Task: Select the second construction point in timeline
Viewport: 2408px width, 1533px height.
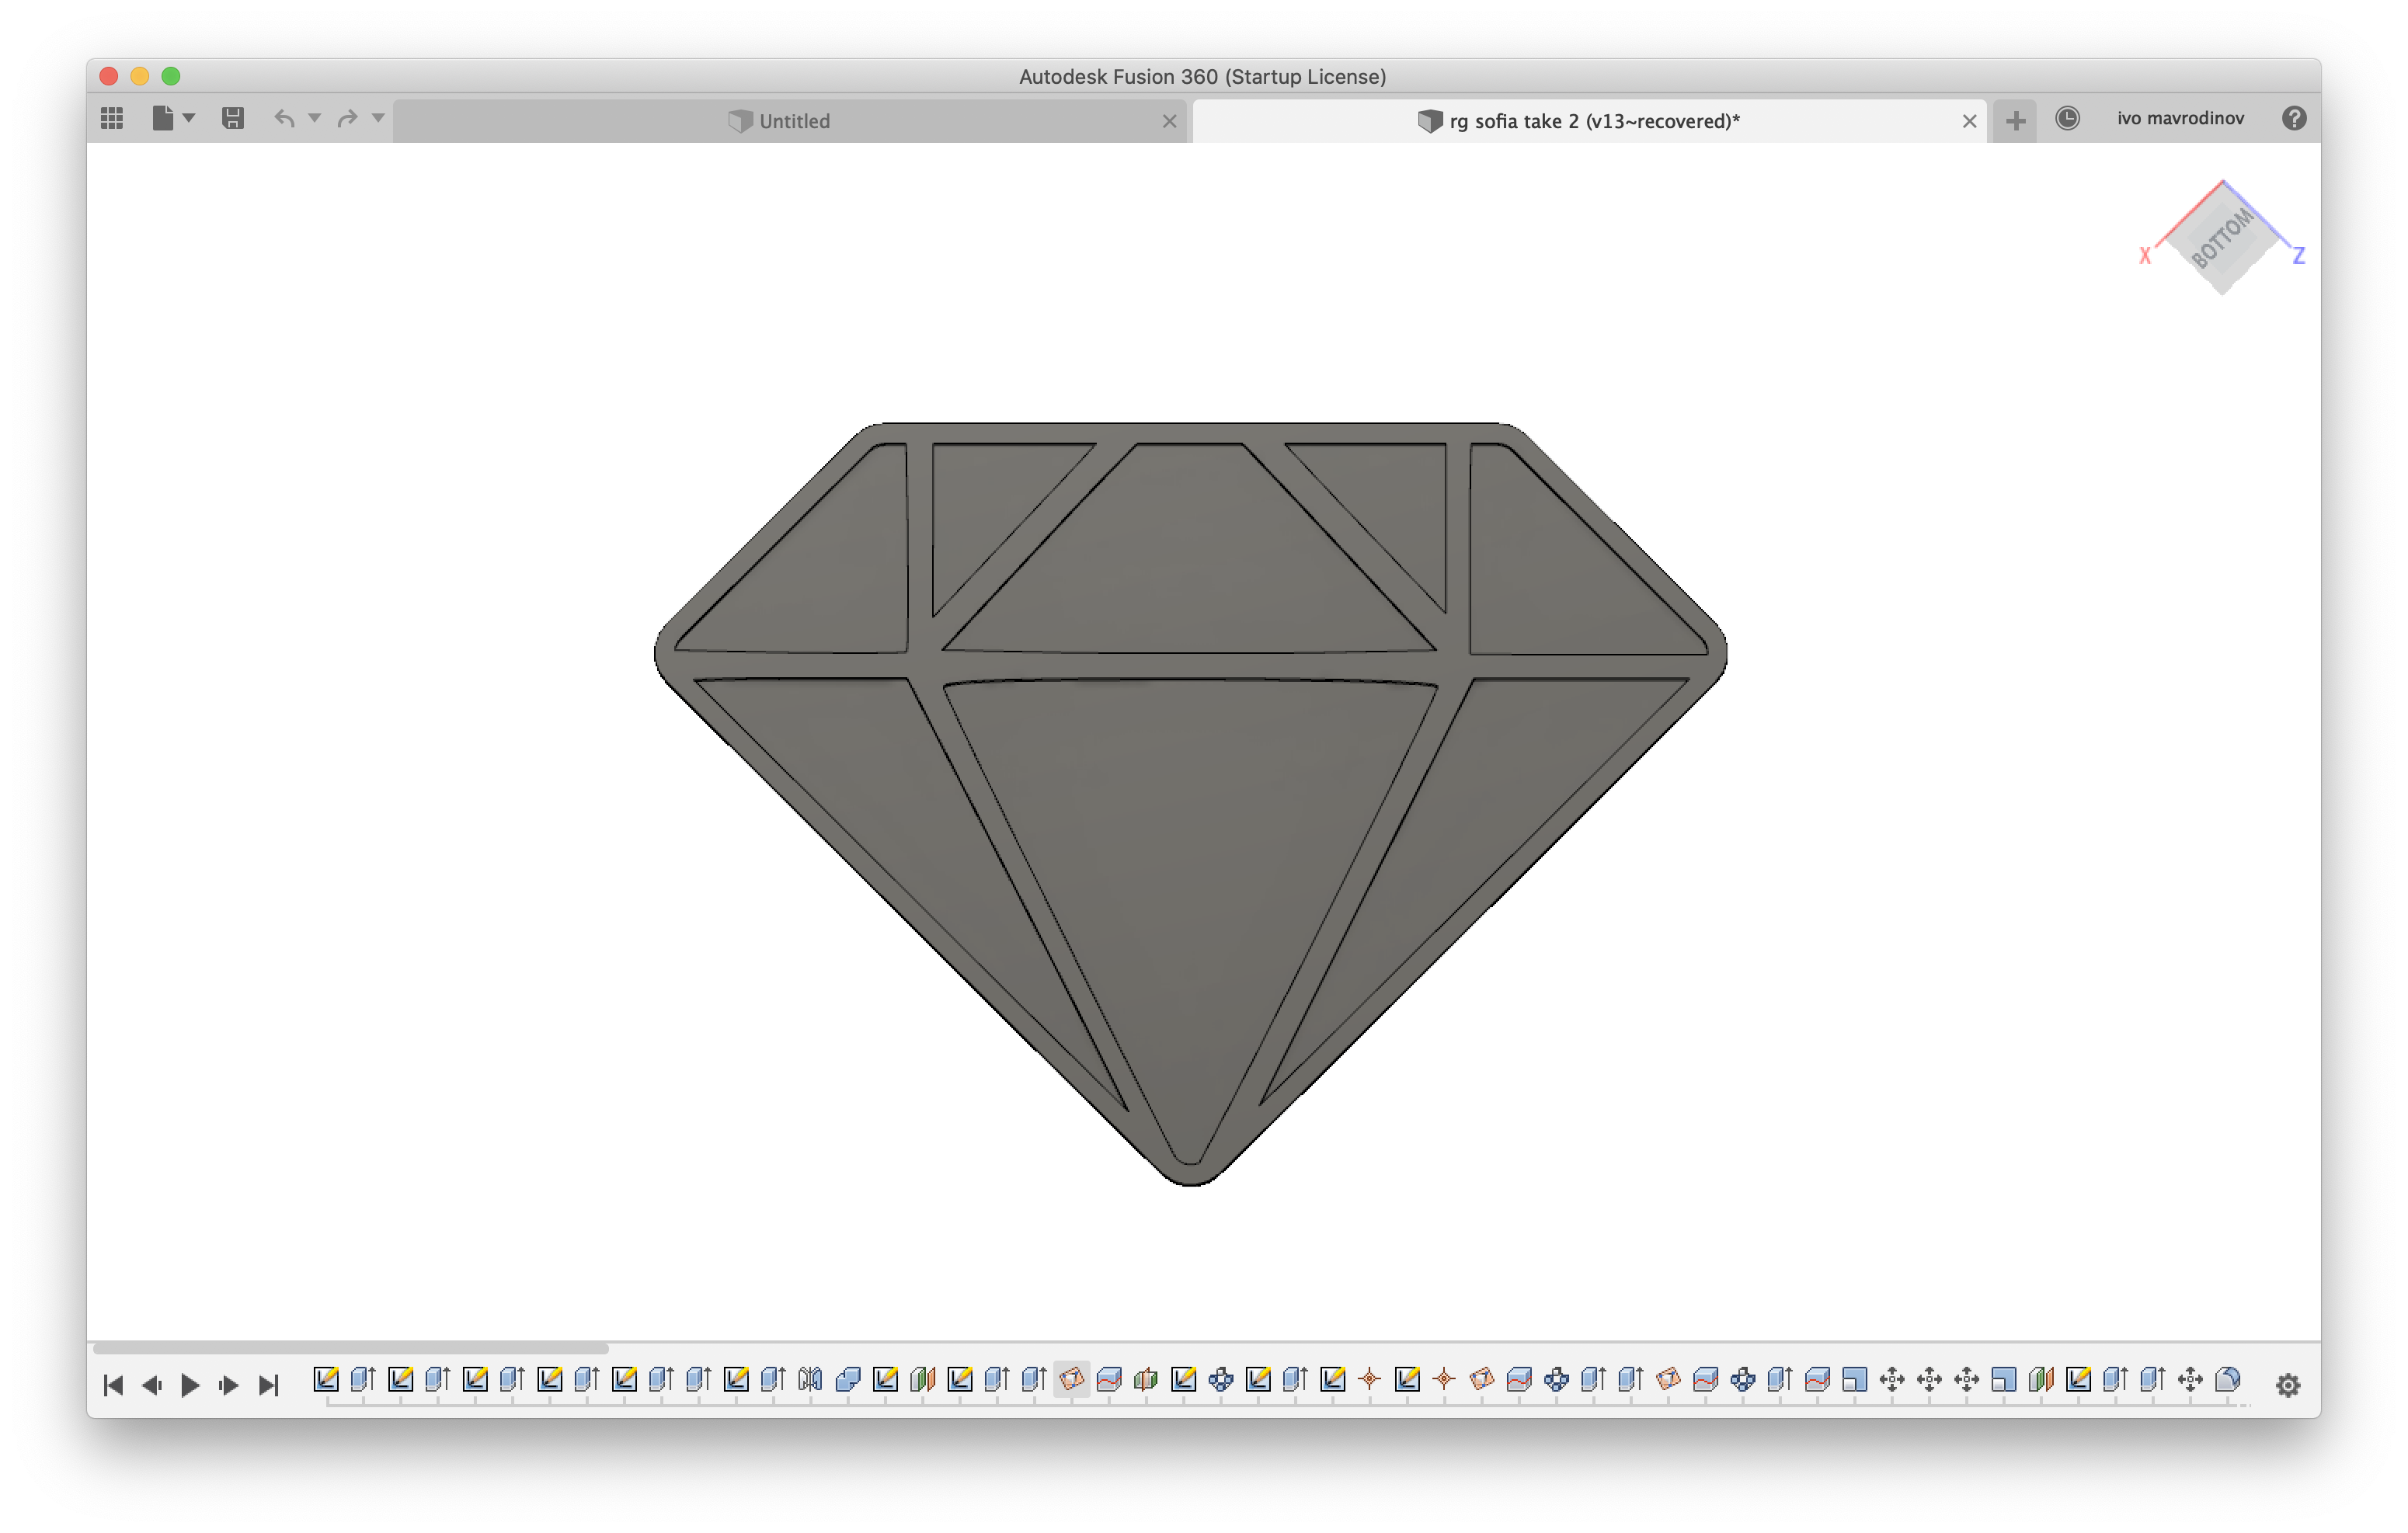Action: (1444, 1379)
